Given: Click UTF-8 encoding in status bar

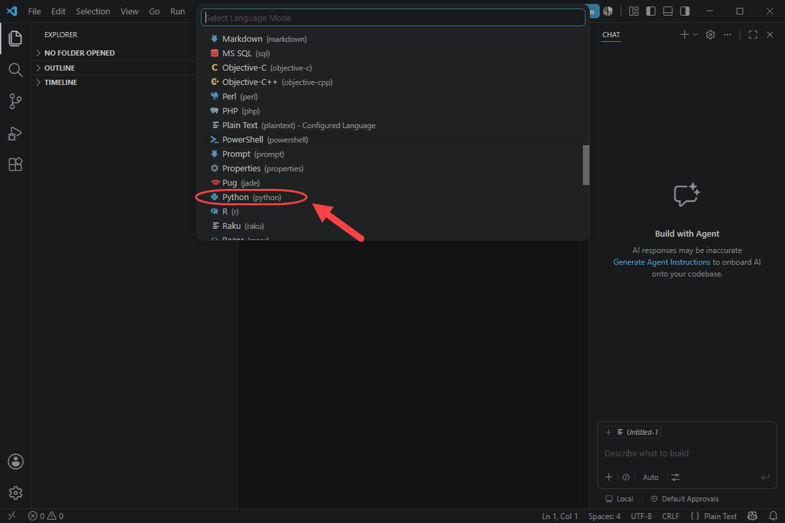Looking at the screenshot, I should [641, 516].
